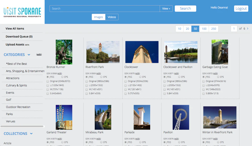
Task: Click the page number field
Action: (x=234, y=29)
